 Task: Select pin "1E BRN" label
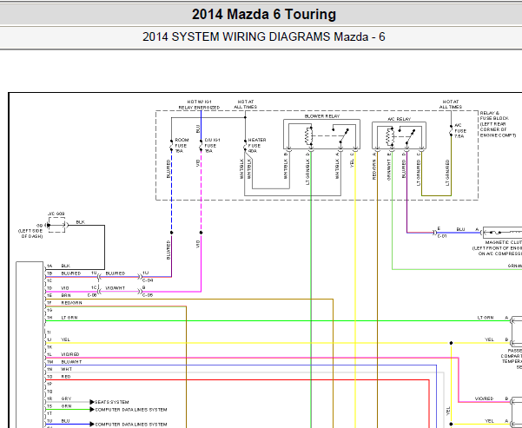point(58,295)
